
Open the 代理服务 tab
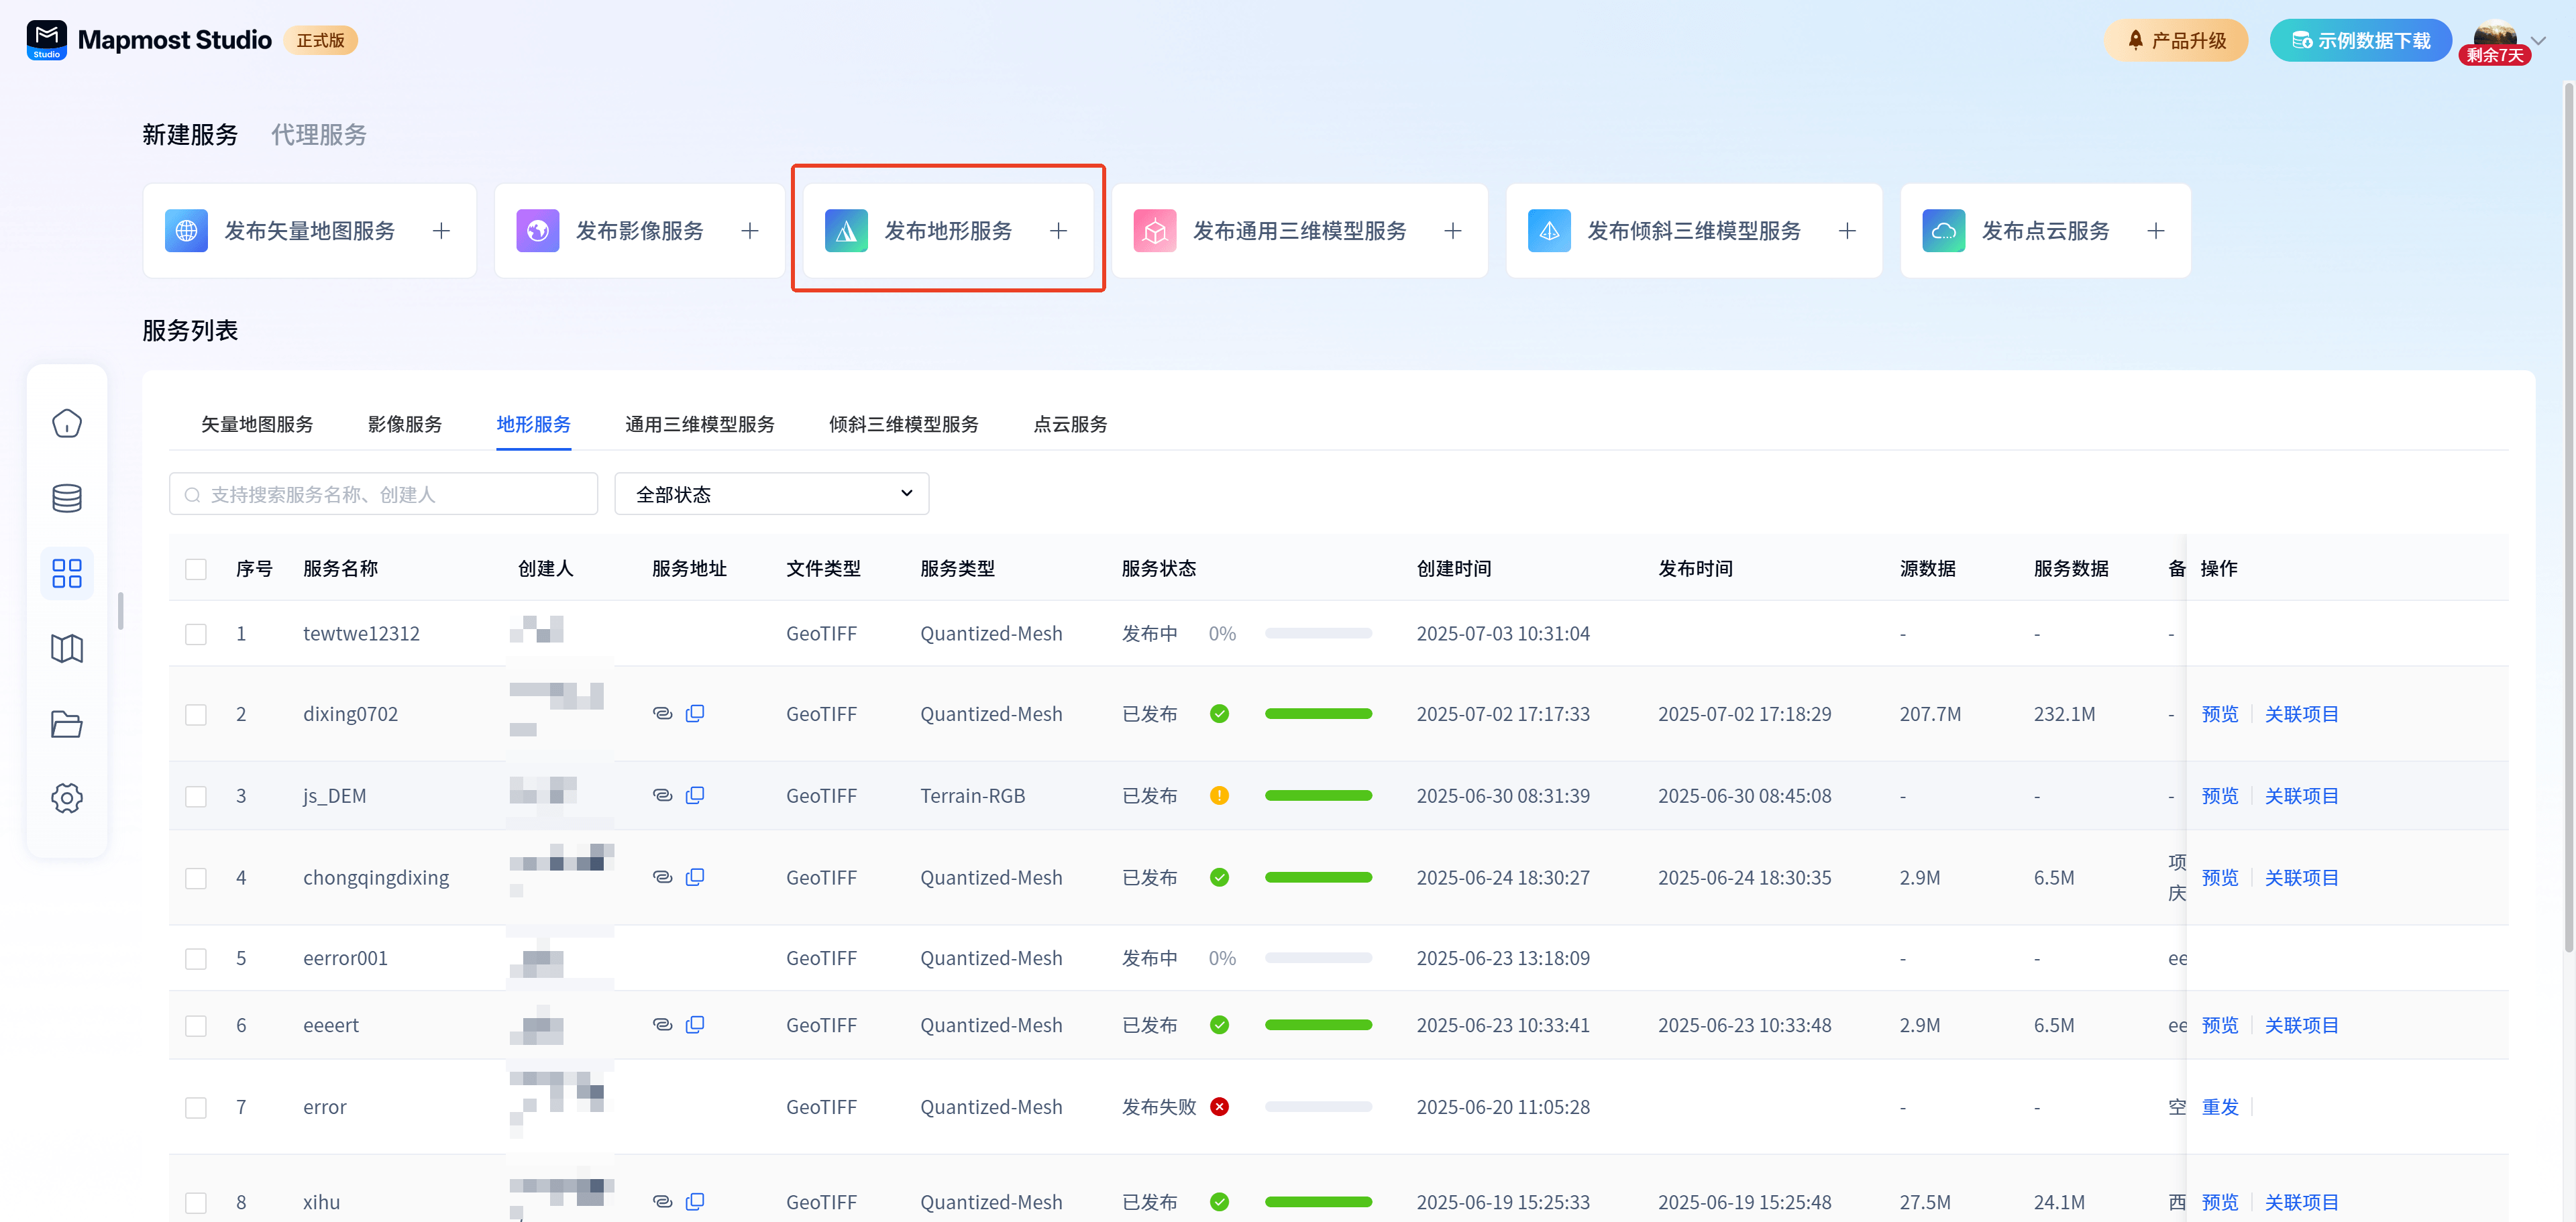319,135
